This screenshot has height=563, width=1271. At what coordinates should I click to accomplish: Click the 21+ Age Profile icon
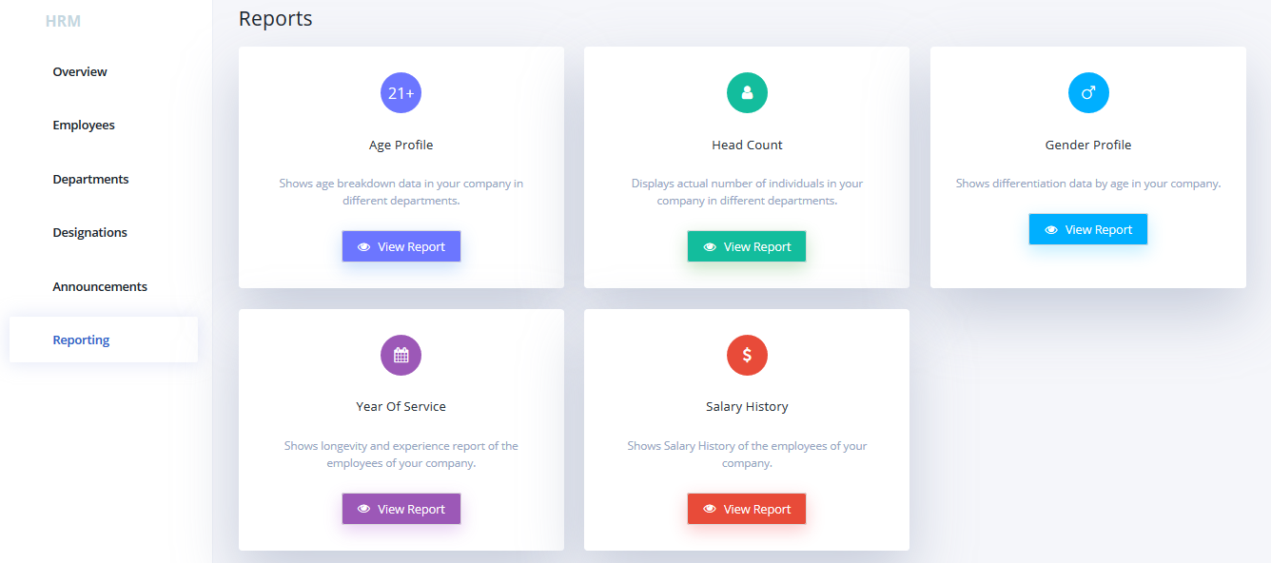pyautogui.click(x=401, y=93)
